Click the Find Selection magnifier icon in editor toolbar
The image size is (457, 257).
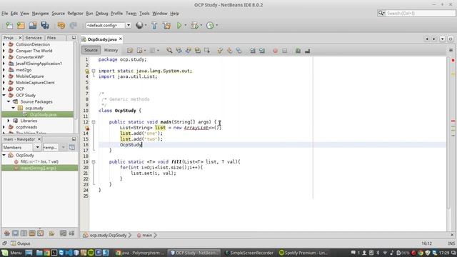click(x=169, y=51)
